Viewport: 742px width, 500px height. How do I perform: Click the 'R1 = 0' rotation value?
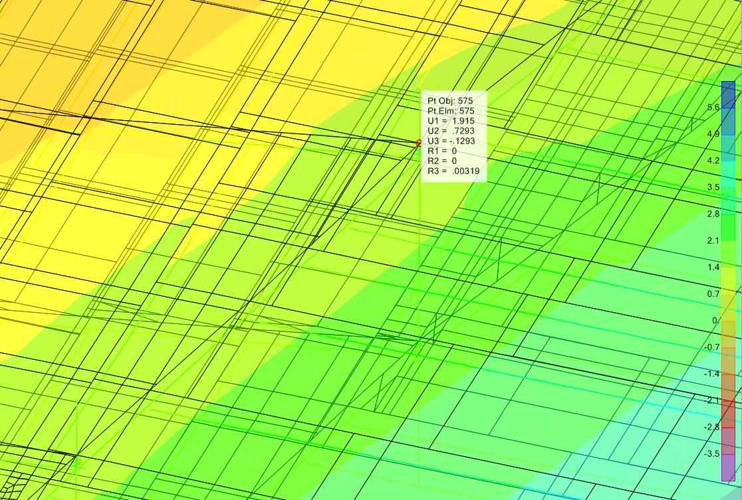pos(442,151)
